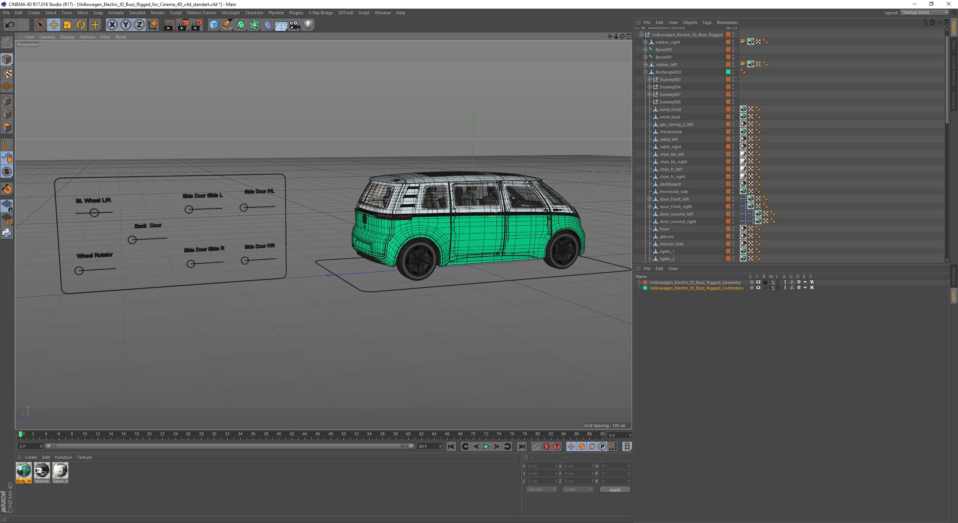Activate the Move tool in top toolbar
The image size is (958, 523).
[54, 25]
